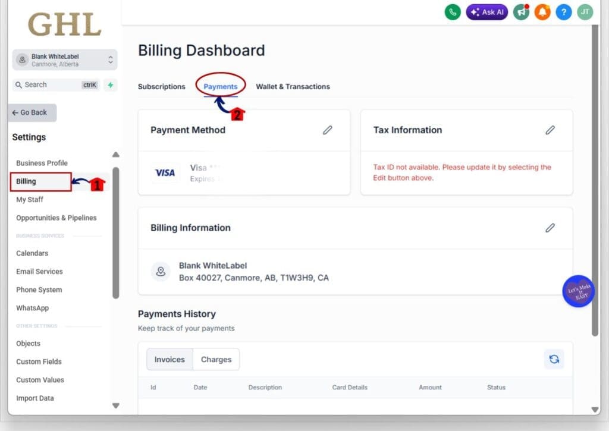Click the Go Back button
This screenshot has height=431, width=609.
click(32, 112)
